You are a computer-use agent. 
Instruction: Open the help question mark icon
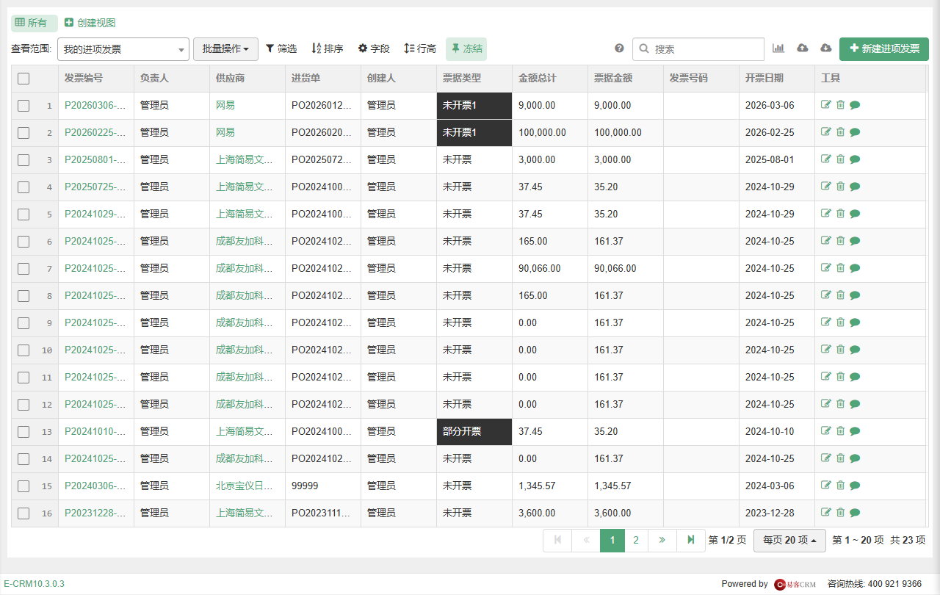(x=619, y=48)
